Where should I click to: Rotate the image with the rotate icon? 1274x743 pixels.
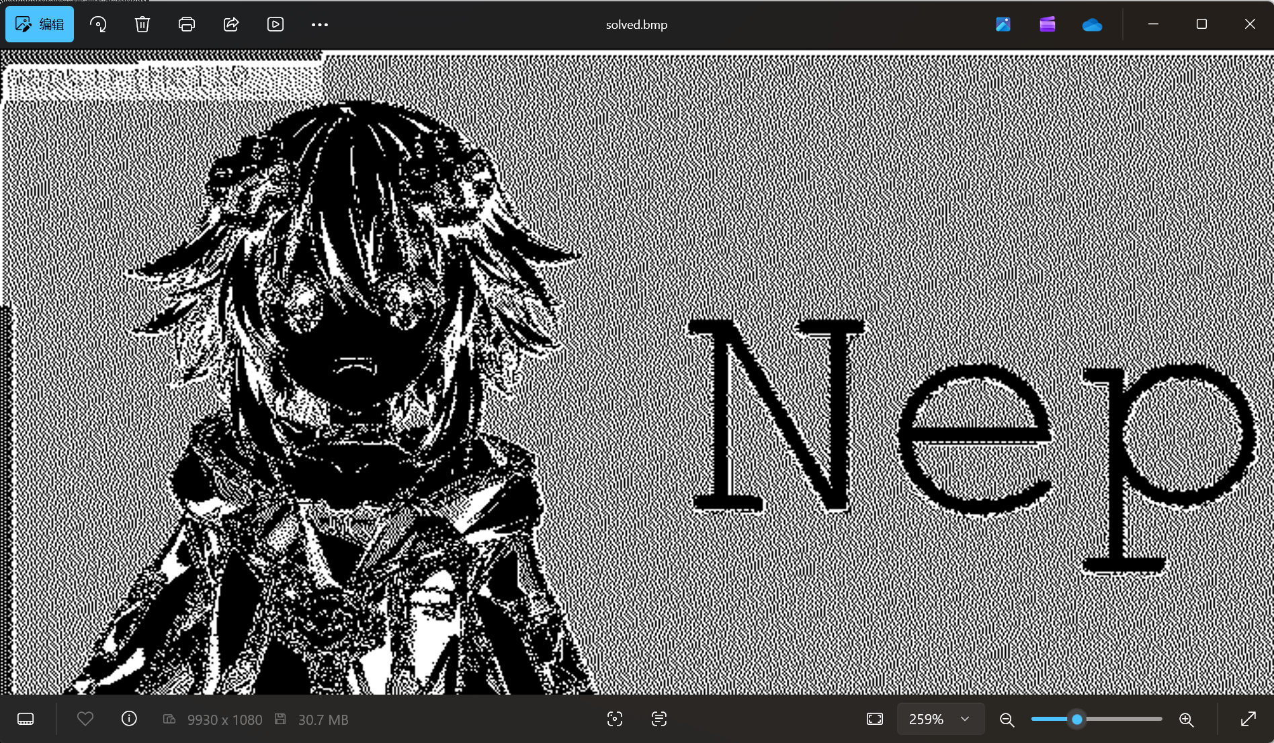[x=98, y=24]
